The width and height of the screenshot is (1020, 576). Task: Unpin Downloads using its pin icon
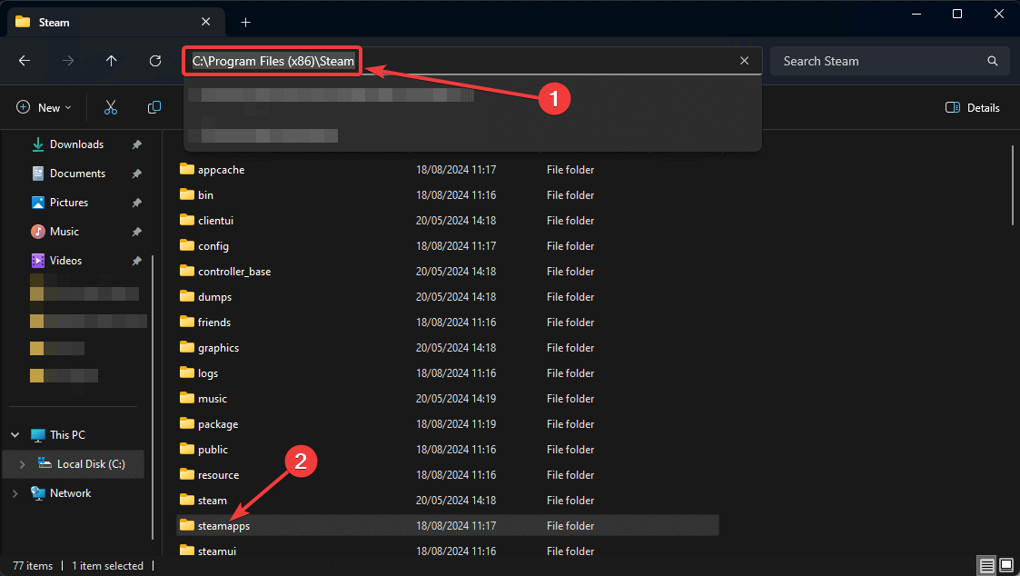pyautogui.click(x=136, y=144)
